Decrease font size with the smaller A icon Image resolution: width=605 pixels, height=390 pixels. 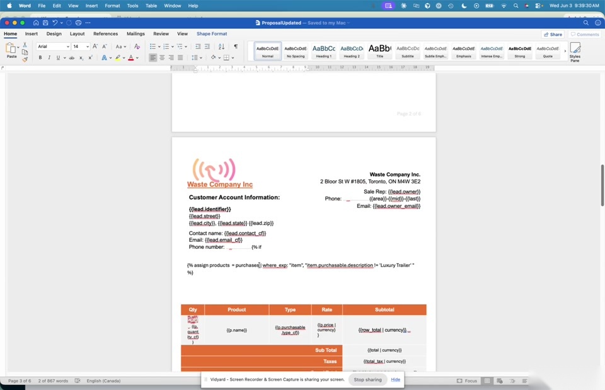point(104,46)
